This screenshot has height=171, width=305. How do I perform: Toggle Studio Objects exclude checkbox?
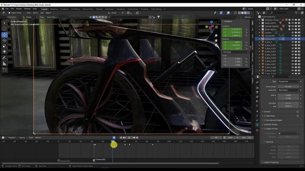289,29
